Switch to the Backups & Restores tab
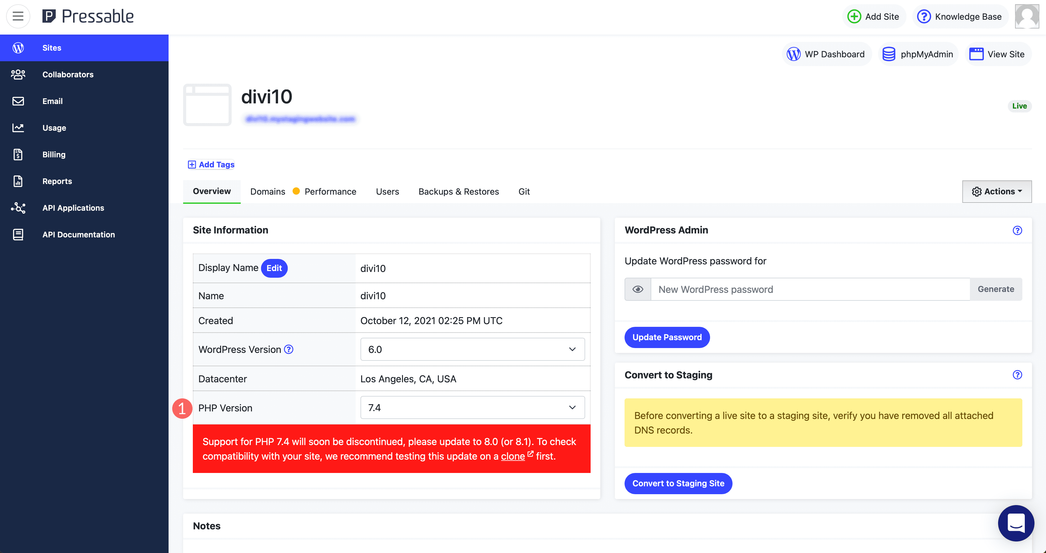 point(459,191)
